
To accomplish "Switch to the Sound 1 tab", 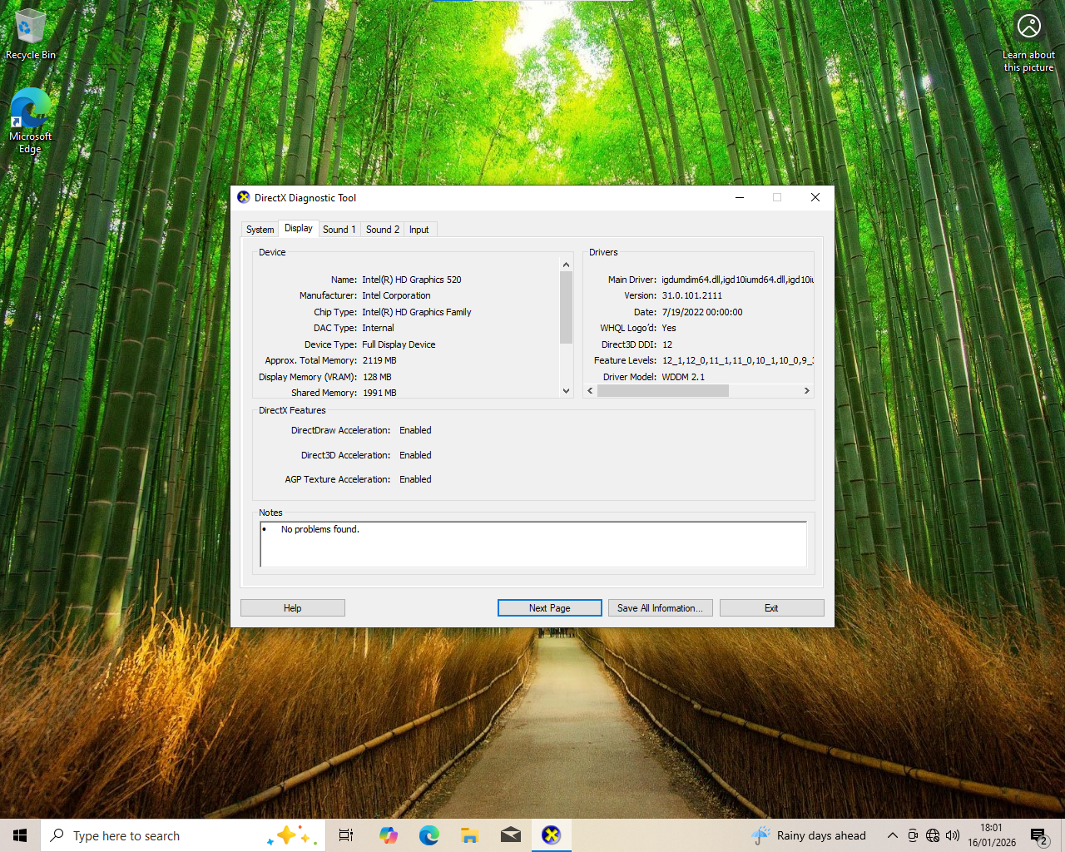I will [339, 229].
